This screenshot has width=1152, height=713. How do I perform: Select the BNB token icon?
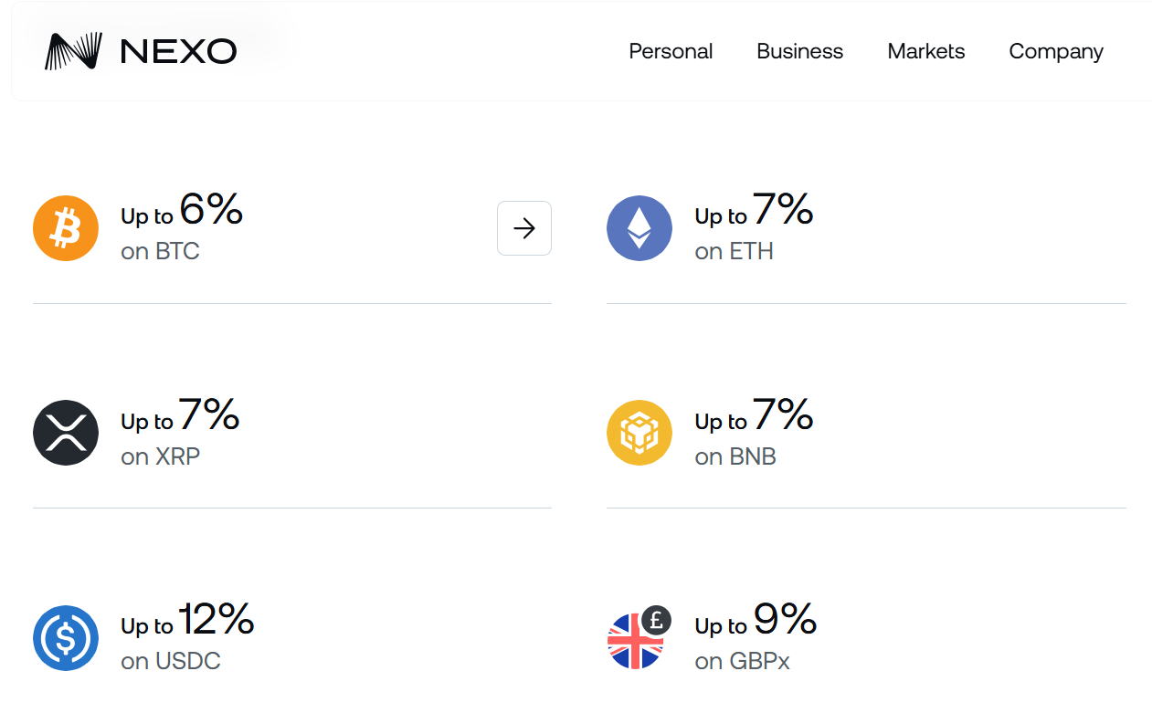point(639,432)
